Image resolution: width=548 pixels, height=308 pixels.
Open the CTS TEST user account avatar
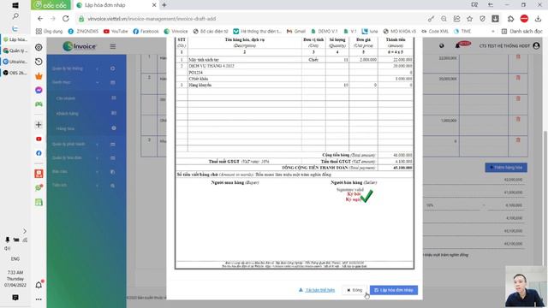pyautogui.click(x=536, y=45)
